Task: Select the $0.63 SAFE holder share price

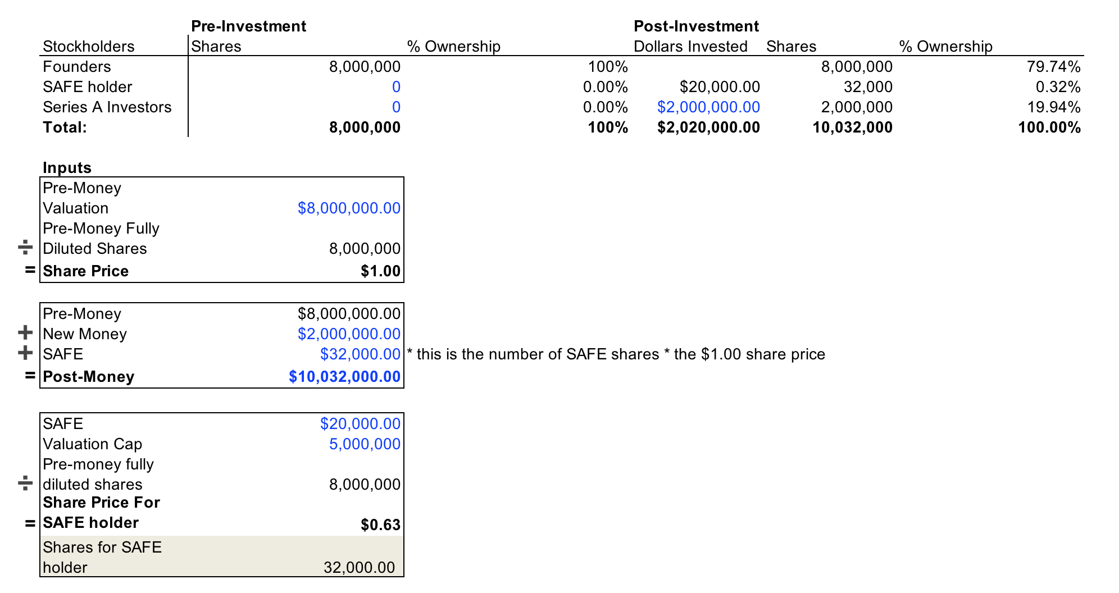Action: [380, 525]
